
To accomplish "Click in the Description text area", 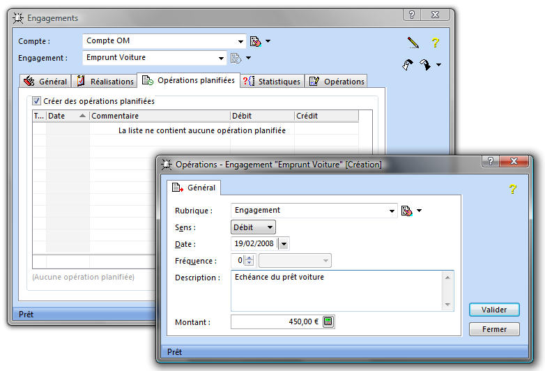I will pos(335,289).
